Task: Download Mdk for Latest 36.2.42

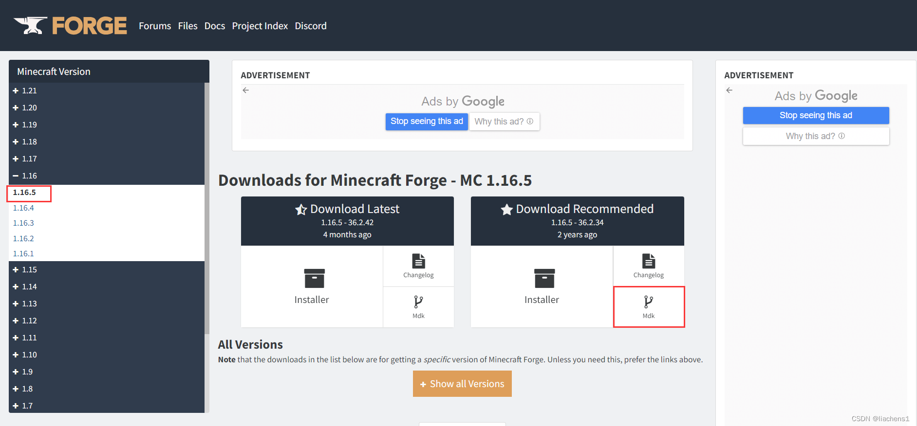Action: tap(418, 307)
